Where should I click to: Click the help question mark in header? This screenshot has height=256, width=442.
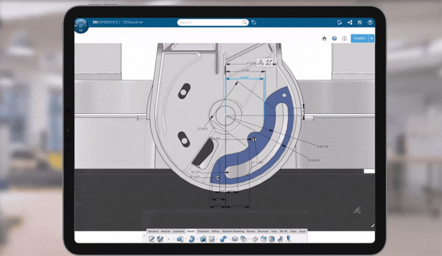point(370,23)
